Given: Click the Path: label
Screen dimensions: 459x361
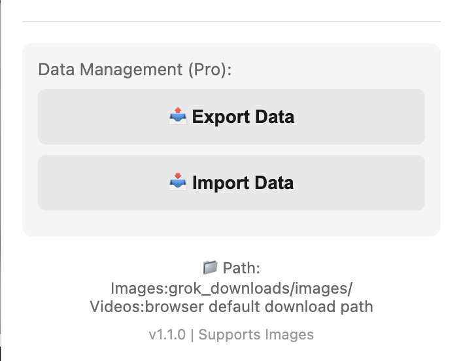Looking at the screenshot, I should pos(242,268).
